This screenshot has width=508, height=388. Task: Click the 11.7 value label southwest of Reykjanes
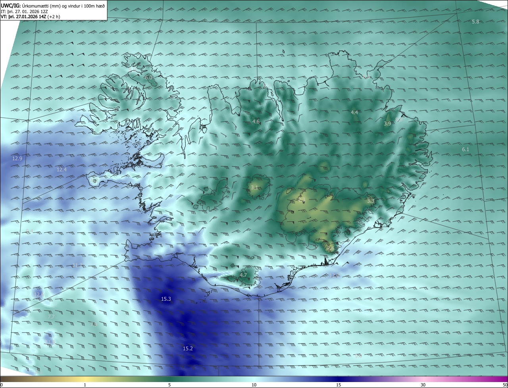click(77, 265)
